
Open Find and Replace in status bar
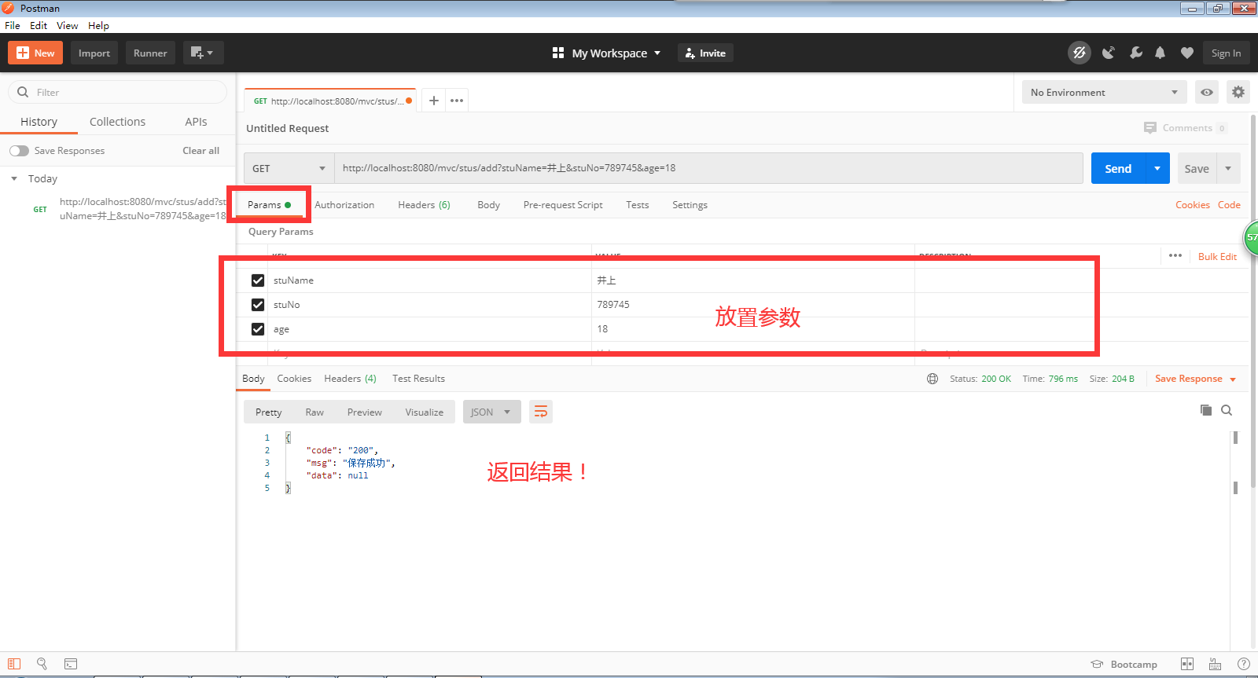(42, 664)
